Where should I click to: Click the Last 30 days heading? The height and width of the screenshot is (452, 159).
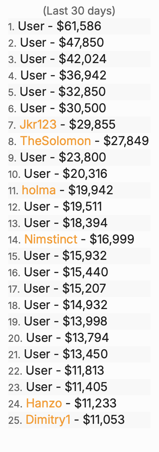coord(79,11)
